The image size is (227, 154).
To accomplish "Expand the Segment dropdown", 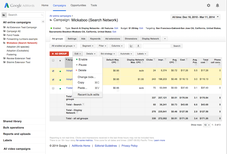I will click(88, 46).
